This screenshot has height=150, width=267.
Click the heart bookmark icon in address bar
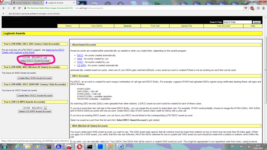246,8
